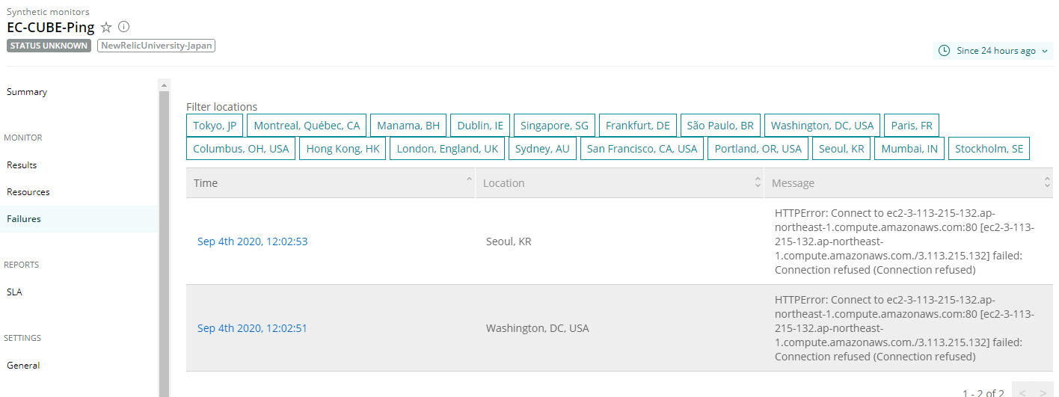1059x397 pixels.
Task: Click the clock icon in time picker
Action: 944,51
